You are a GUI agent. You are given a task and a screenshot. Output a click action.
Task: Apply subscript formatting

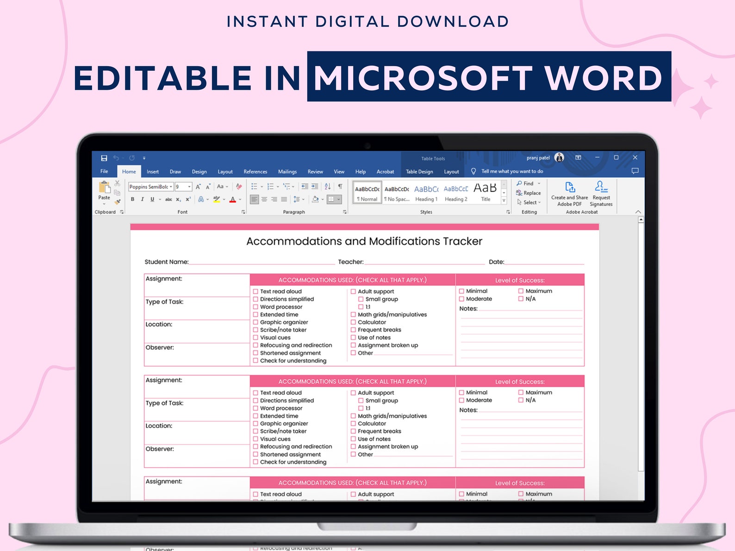coord(179,199)
